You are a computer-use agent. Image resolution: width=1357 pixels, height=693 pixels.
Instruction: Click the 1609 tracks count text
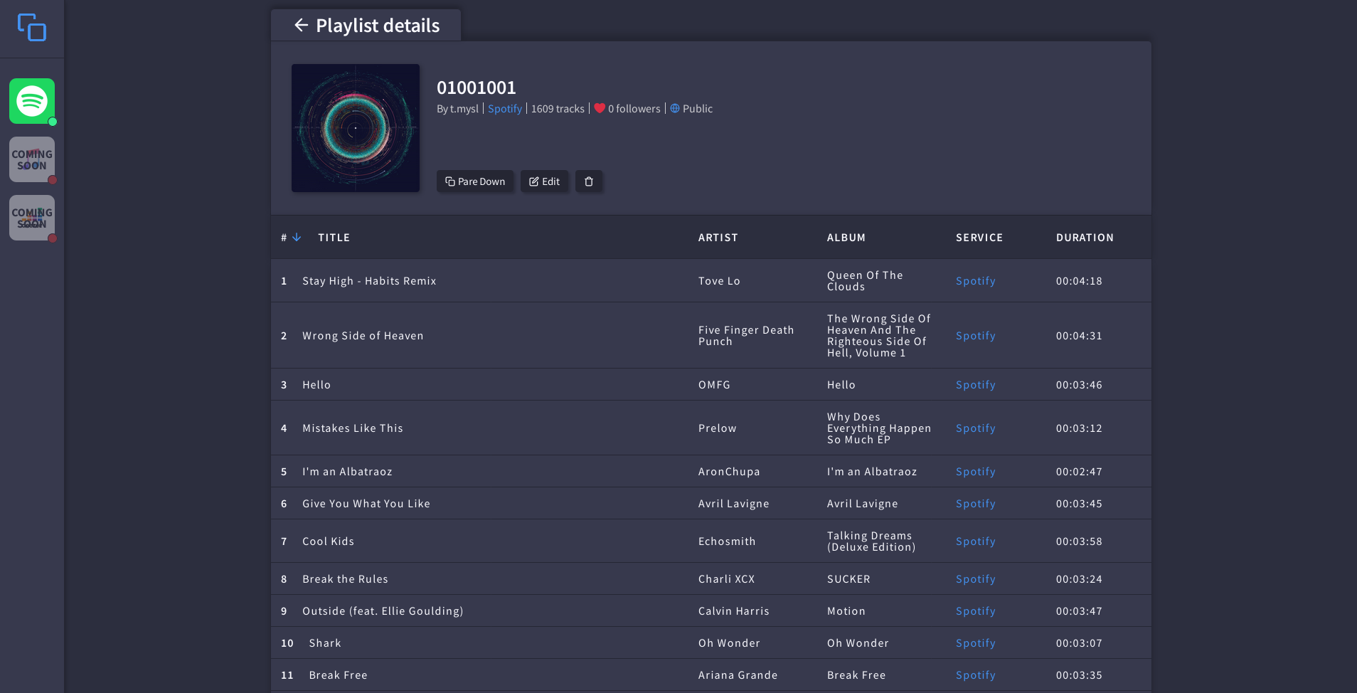[558, 109]
